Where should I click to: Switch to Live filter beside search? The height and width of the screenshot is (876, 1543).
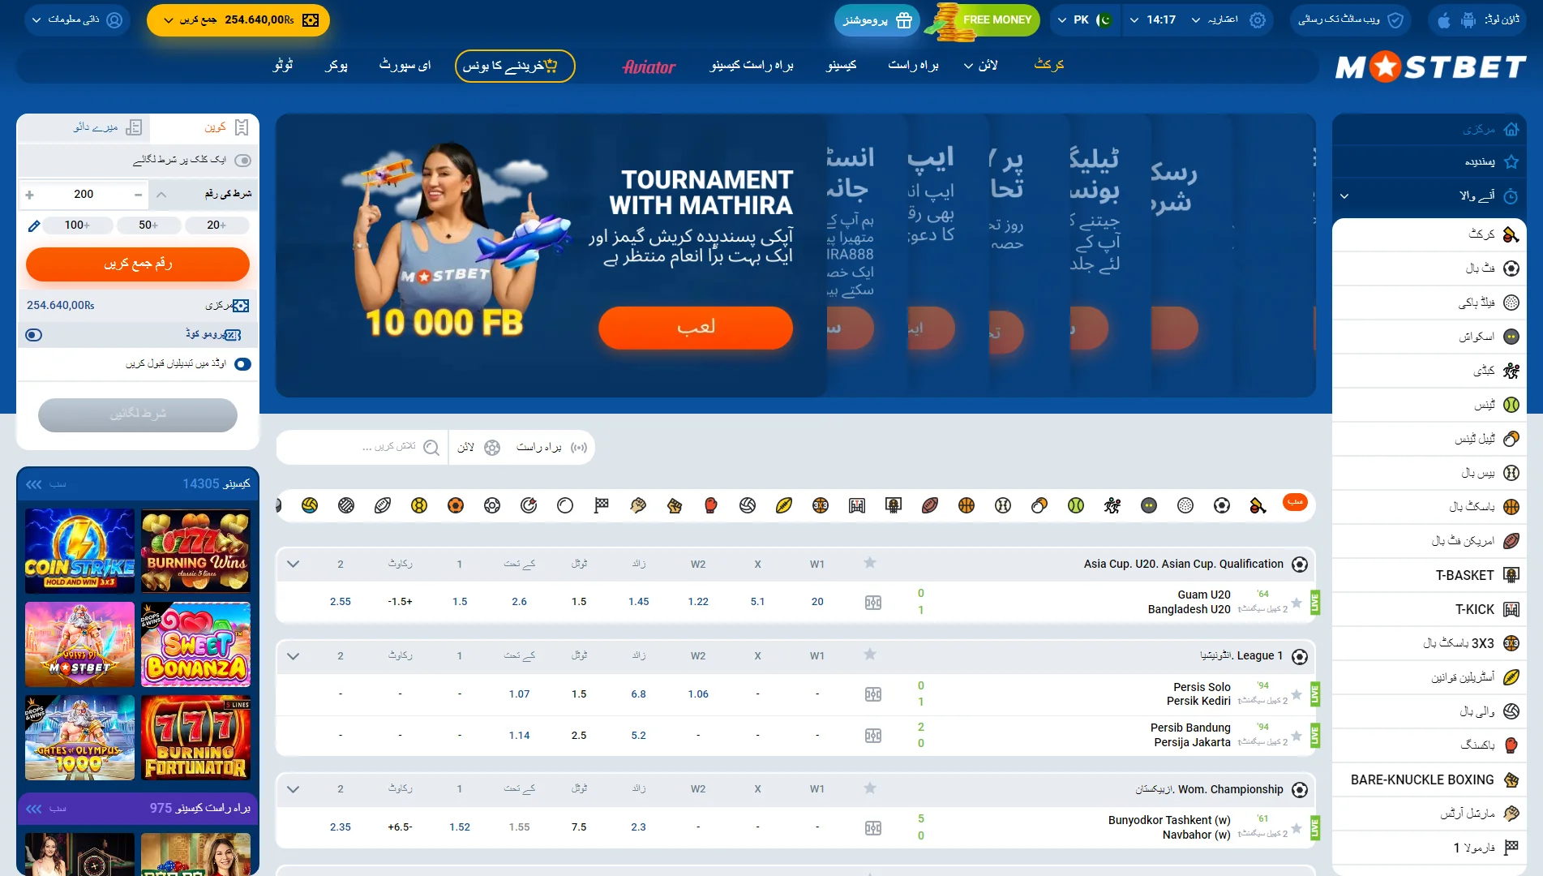click(x=552, y=448)
